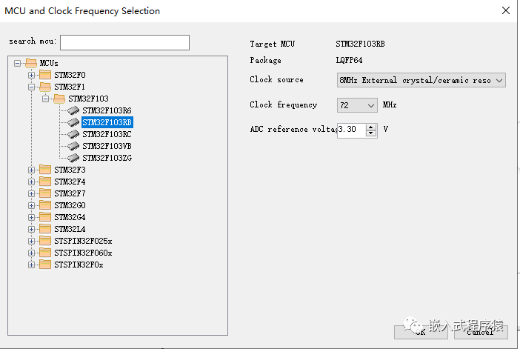Expand the STM32F4 family node
Viewport: 520px width, 349px height.
[x=32, y=182]
